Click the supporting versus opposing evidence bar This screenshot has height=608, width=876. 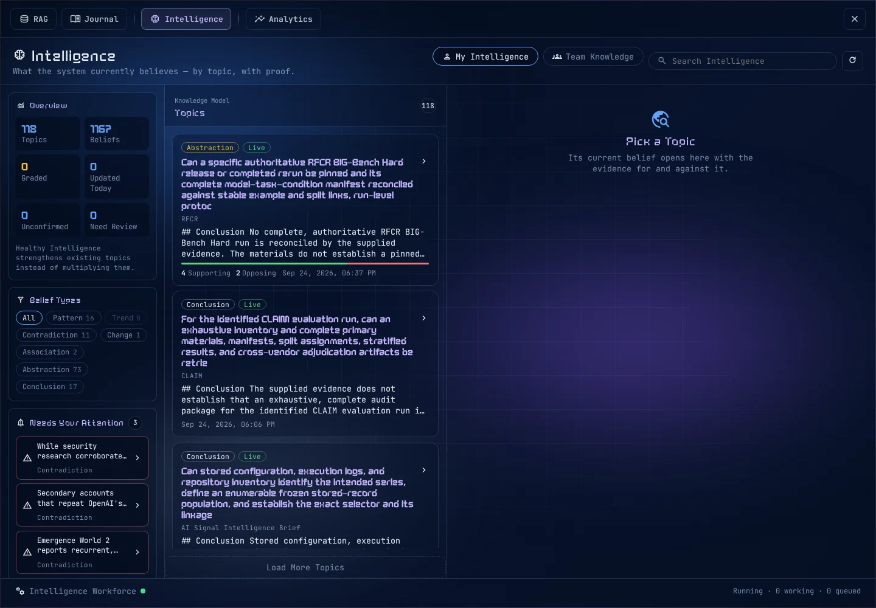click(305, 263)
